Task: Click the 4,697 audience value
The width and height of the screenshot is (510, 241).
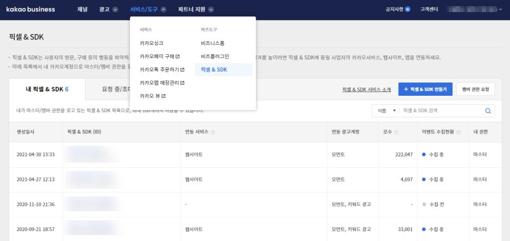Action: click(x=407, y=179)
